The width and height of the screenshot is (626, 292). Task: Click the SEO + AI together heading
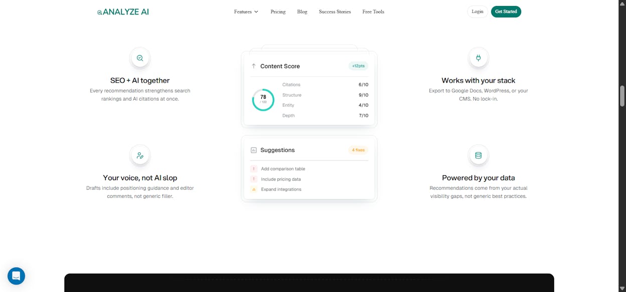(140, 80)
